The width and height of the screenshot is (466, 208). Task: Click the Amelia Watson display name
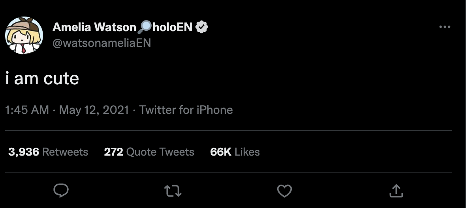[x=94, y=27]
